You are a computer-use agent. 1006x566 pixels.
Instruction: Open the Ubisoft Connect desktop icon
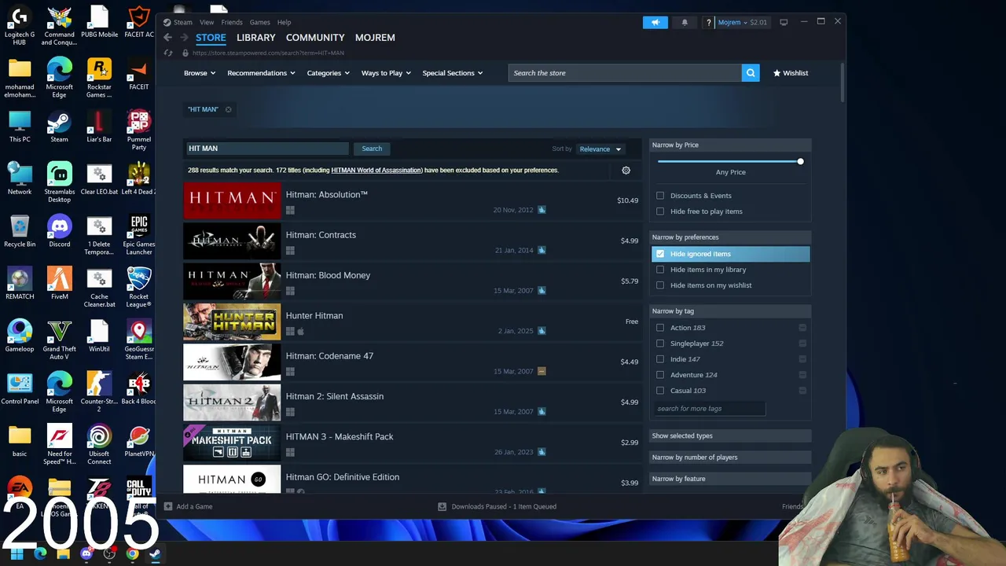coord(99,444)
